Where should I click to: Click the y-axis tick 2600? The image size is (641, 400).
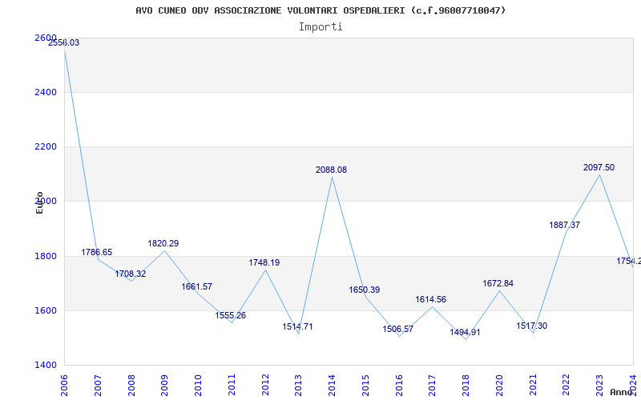46,38
